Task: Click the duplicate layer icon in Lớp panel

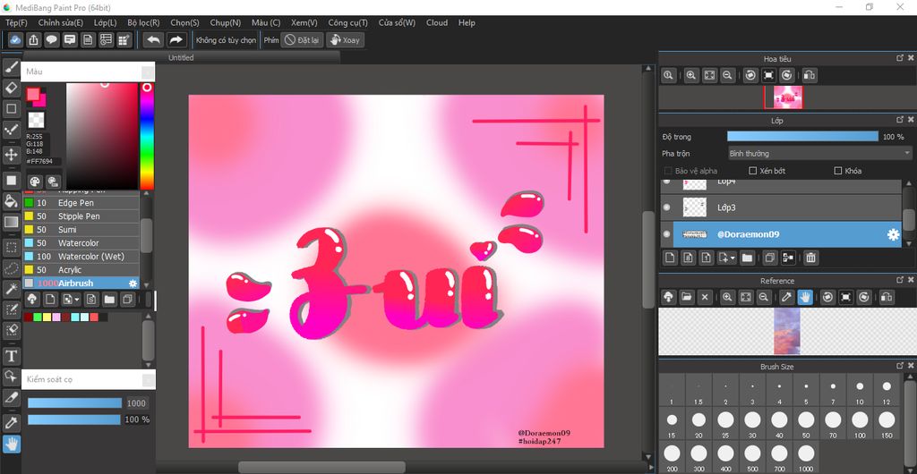Action: coord(770,258)
